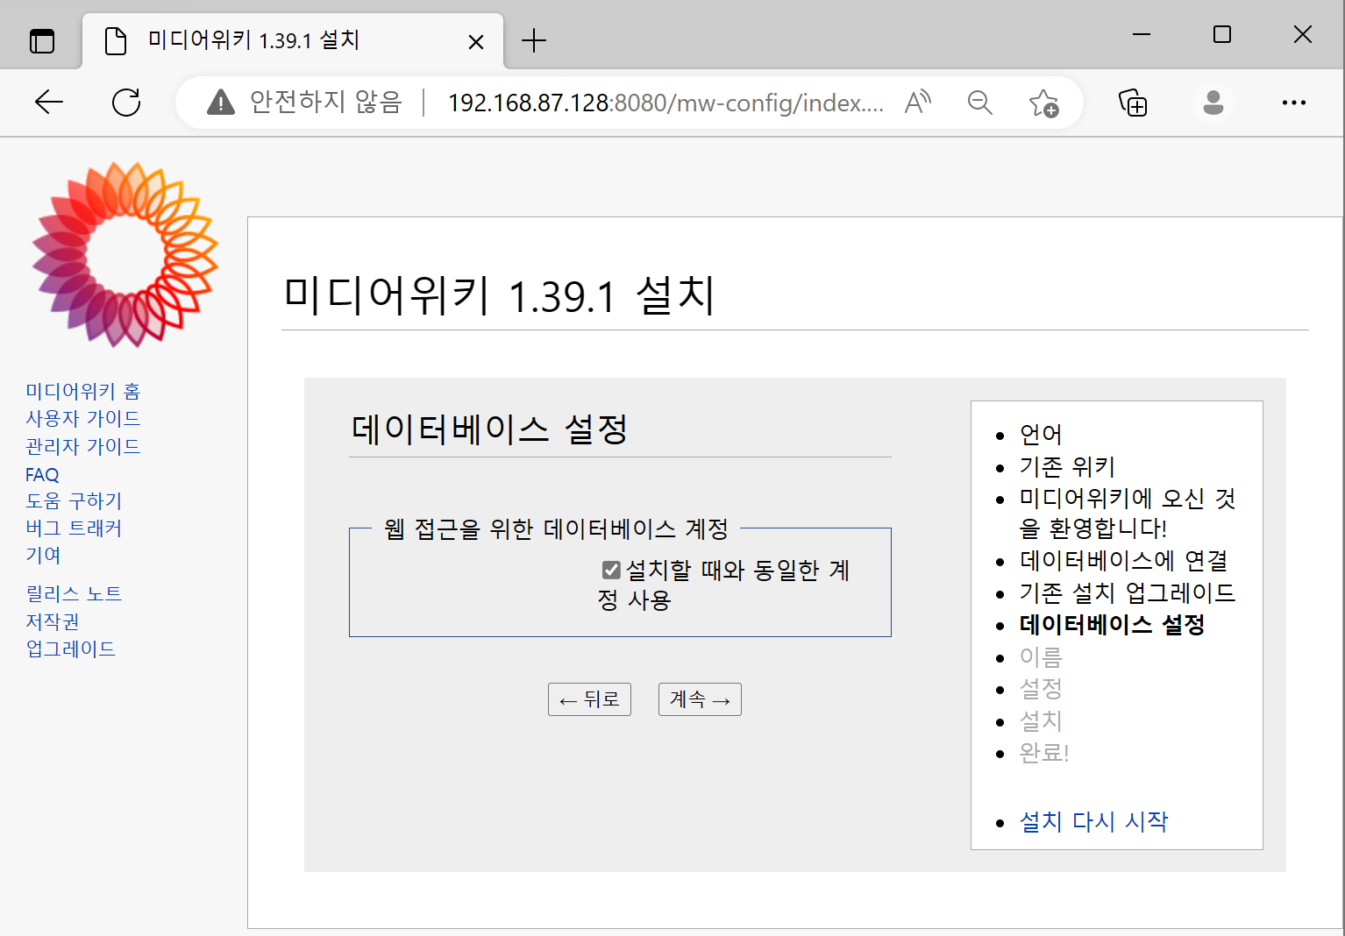Viewport: 1345px width, 936px height.
Task: Maximize the browser window
Action: (1222, 34)
